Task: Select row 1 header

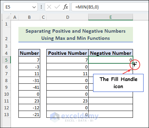Action: [x=6, y=24]
